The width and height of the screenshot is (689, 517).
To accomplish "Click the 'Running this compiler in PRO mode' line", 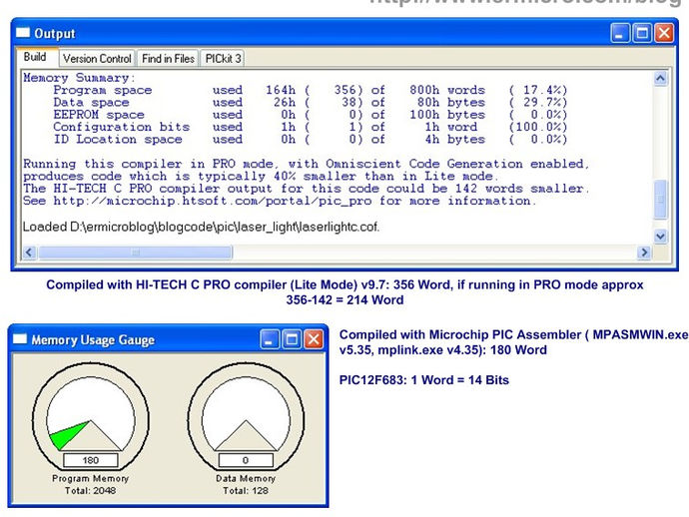I will pyautogui.click(x=306, y=164).
